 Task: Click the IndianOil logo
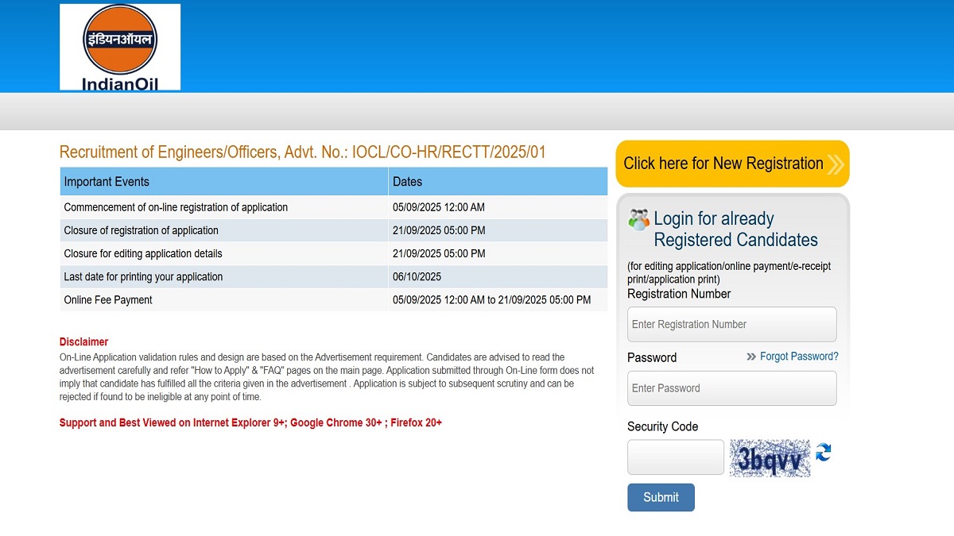pos(119,46)
